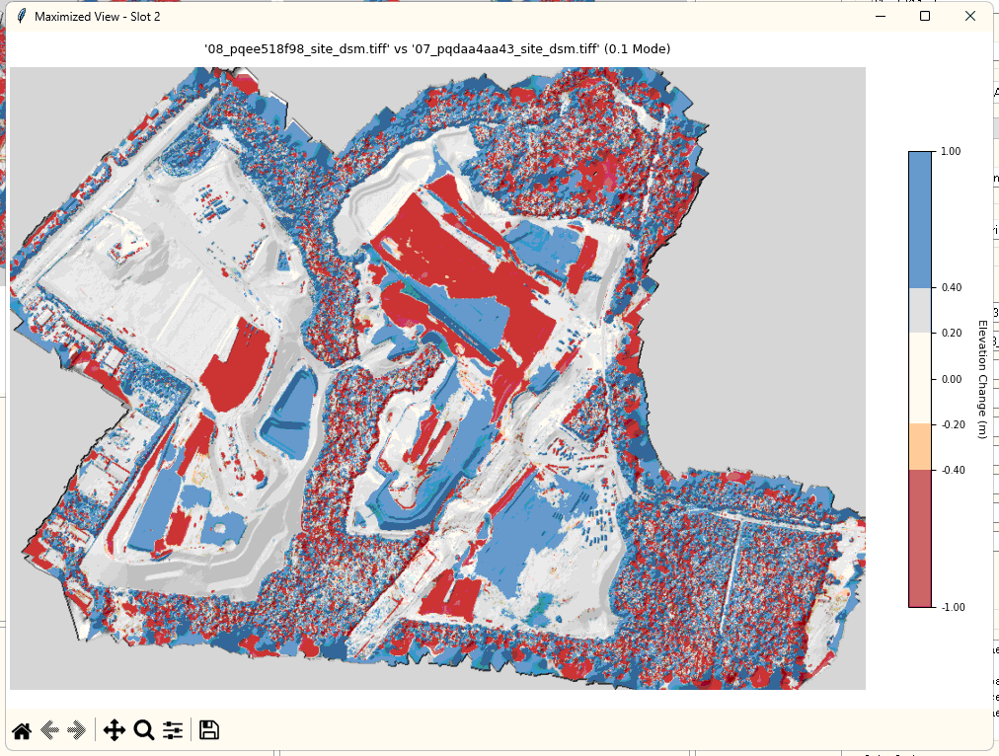Click the 0.40 colorbar tick label
999x756 pixels.
click(x=952, y=288)
